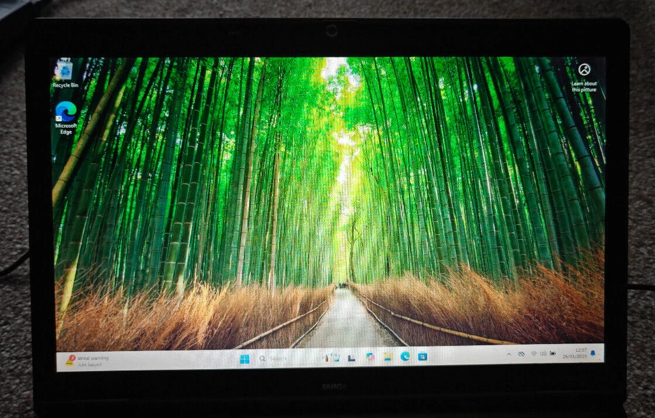Screen dimensions: 655x418
Task: Mute system volume via the speaker icon
Action: 544,353
